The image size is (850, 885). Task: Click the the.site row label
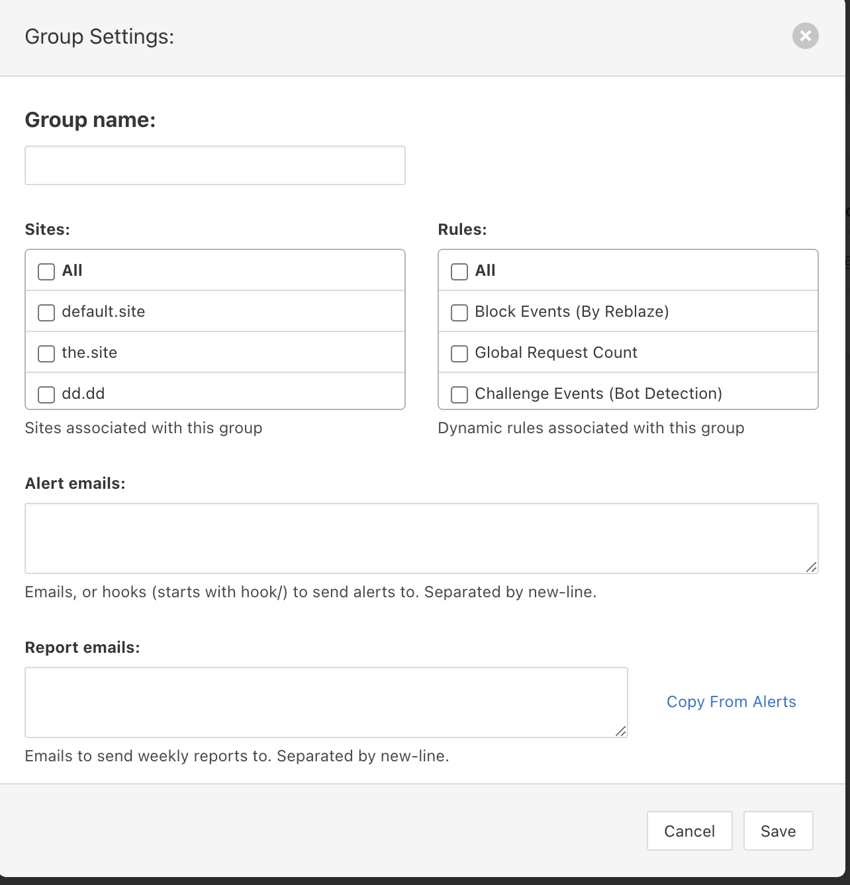pos(89,353)
